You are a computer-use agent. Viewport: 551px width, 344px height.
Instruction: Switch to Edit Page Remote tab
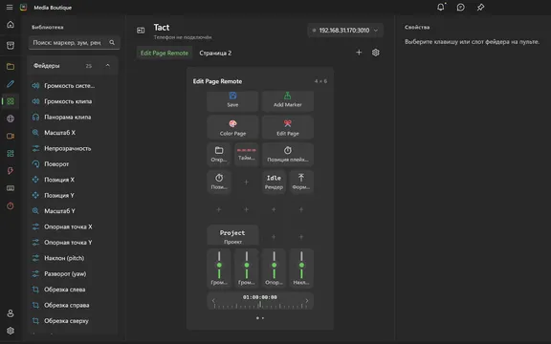click(x=165, y=53)
